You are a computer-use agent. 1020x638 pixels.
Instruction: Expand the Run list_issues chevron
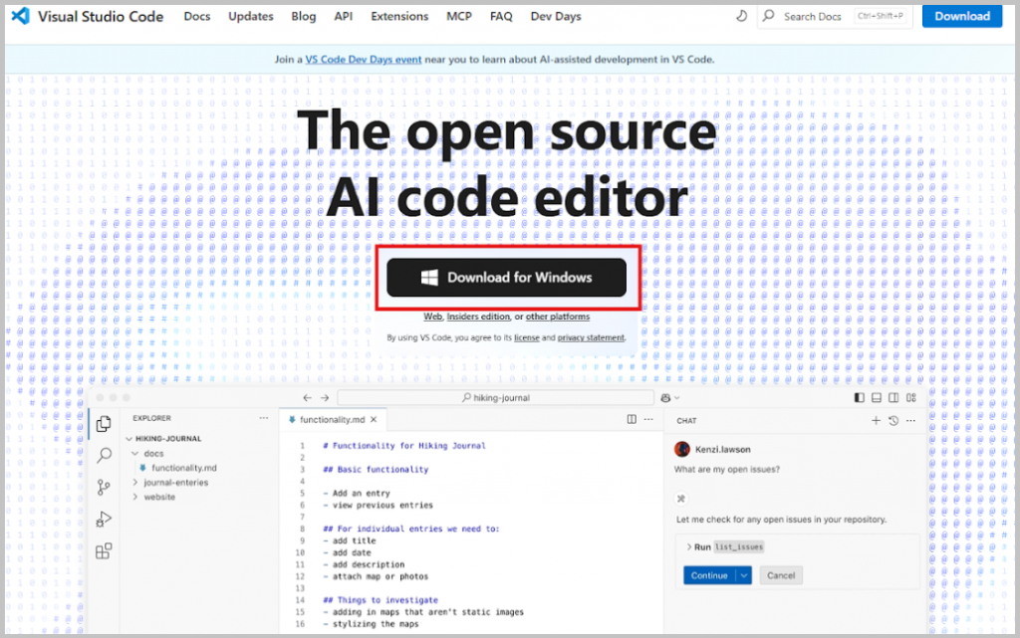click(689, 547)
